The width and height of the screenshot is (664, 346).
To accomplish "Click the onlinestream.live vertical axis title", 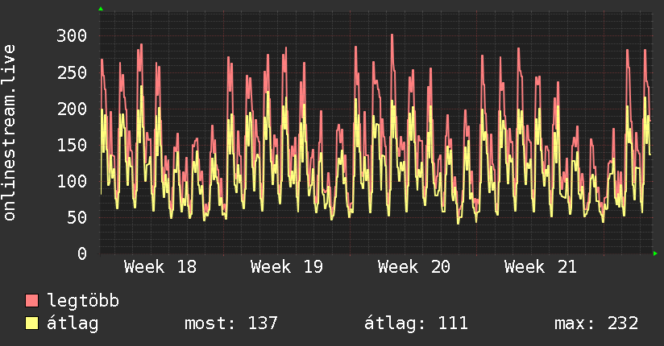I will [x=9, y=133].
